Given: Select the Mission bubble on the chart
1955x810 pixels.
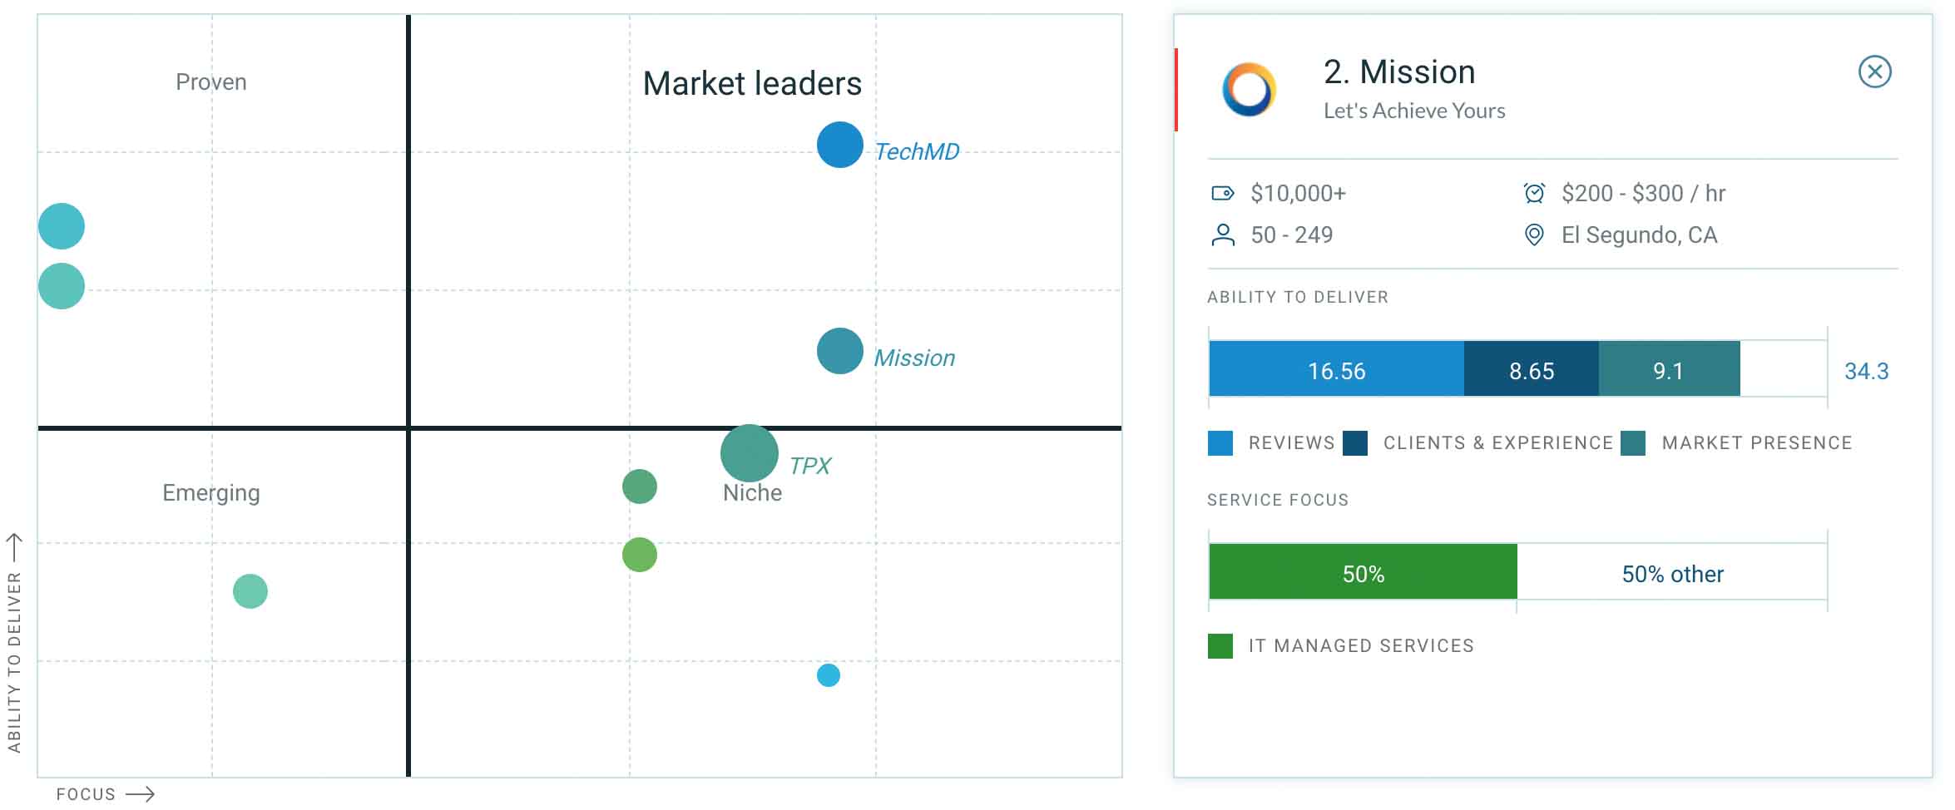Looking at the screenshot, I should click(x=839, y=351).
